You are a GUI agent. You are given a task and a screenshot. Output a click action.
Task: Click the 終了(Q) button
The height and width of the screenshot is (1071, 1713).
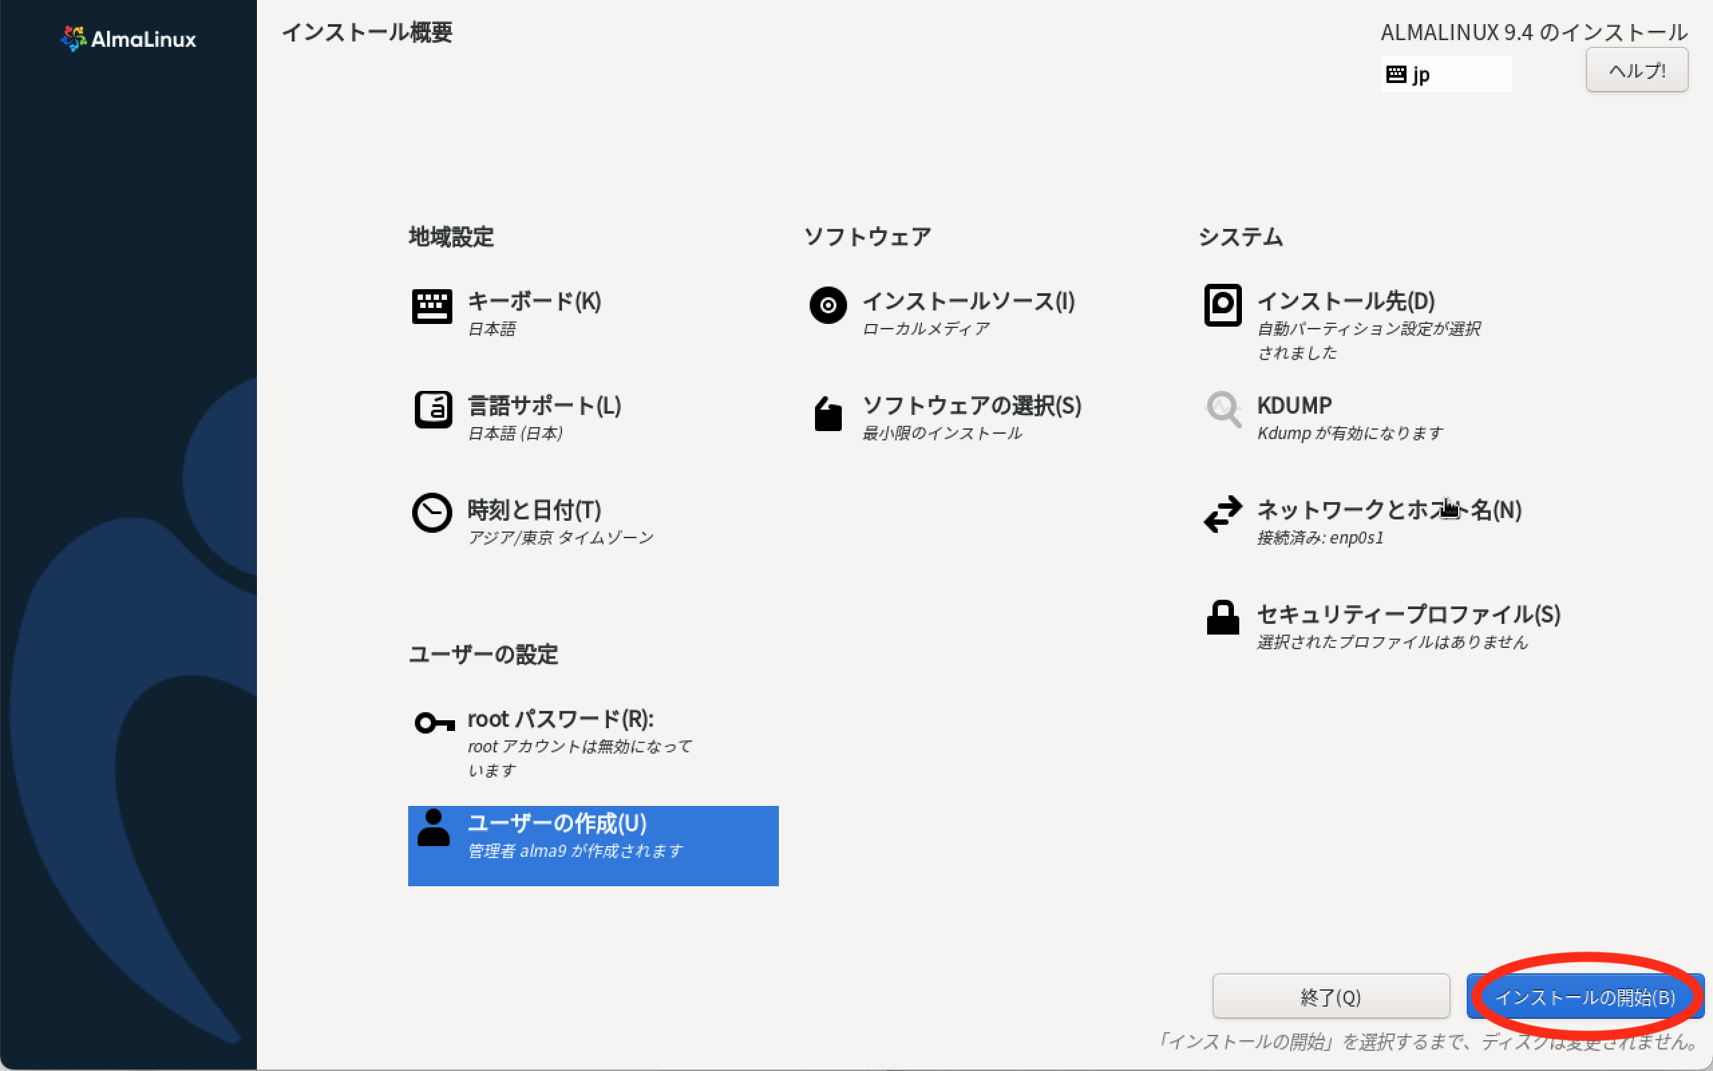(x=1331, y=997)
